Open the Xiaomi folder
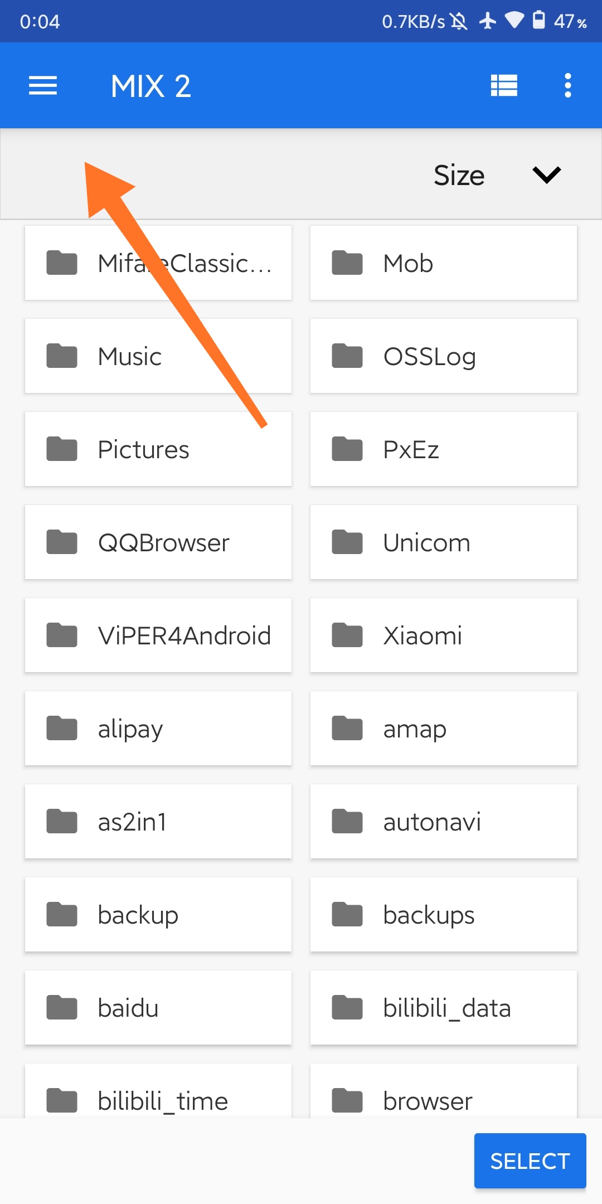This screenshot has height=1204, width=602. tap(444, 635)
